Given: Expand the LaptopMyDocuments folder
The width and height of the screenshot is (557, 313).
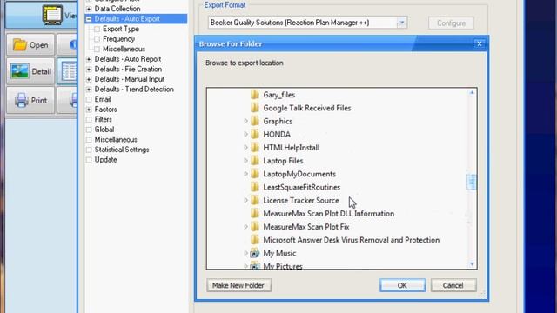Looking at the screenshot, I should click(x=245, y=174).
